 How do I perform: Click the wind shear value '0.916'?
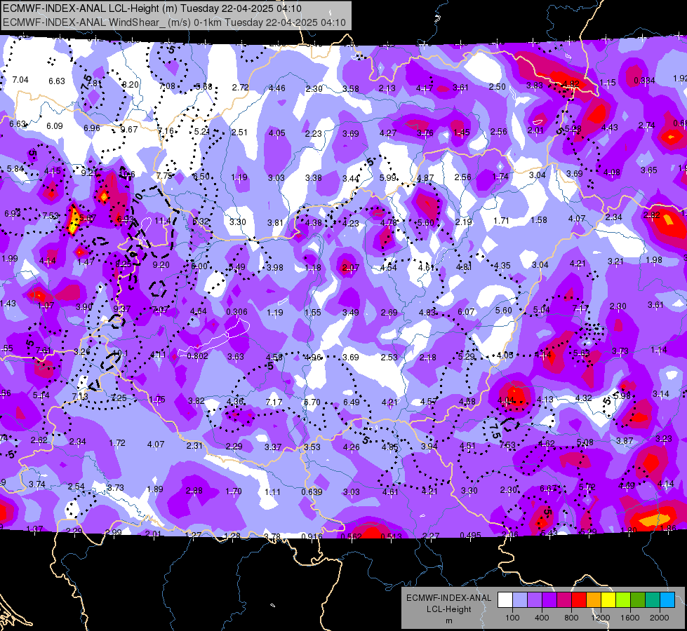click(312, 536)
